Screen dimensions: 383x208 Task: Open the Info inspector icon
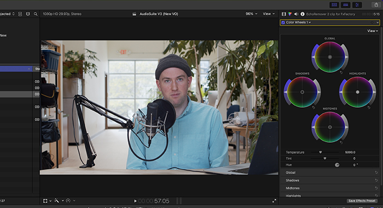click(303, 14)
